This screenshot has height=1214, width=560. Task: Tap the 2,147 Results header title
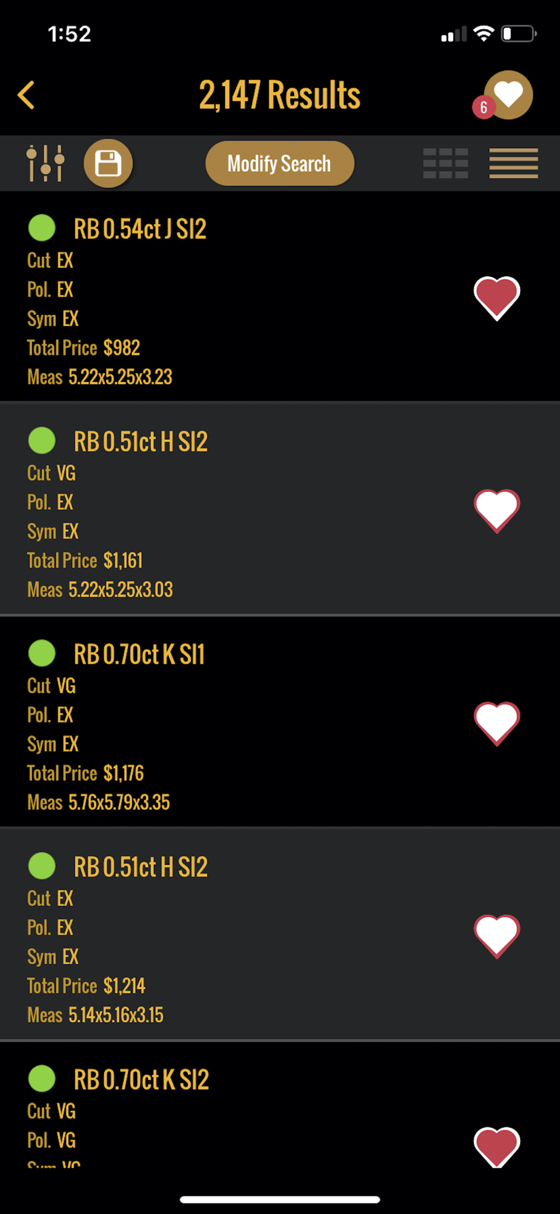click(x=279, y=95)
